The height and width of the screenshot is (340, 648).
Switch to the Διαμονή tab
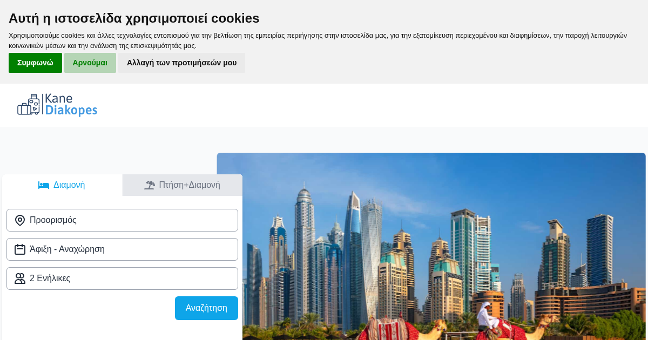coord(62,185)
